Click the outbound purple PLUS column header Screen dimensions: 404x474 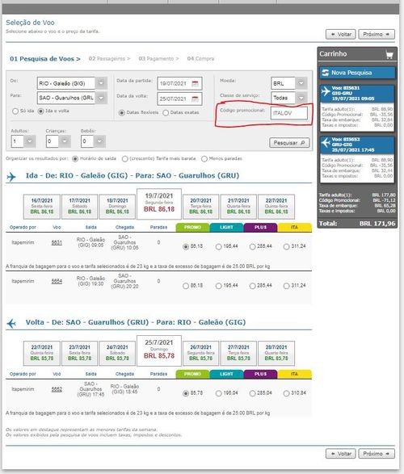tap(260, 228)
